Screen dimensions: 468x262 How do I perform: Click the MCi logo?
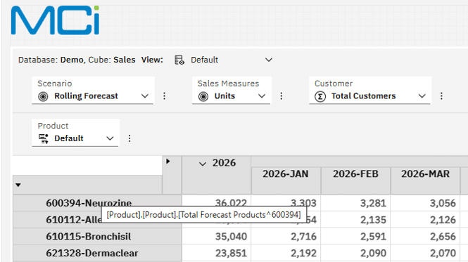(x=55, y=20)
